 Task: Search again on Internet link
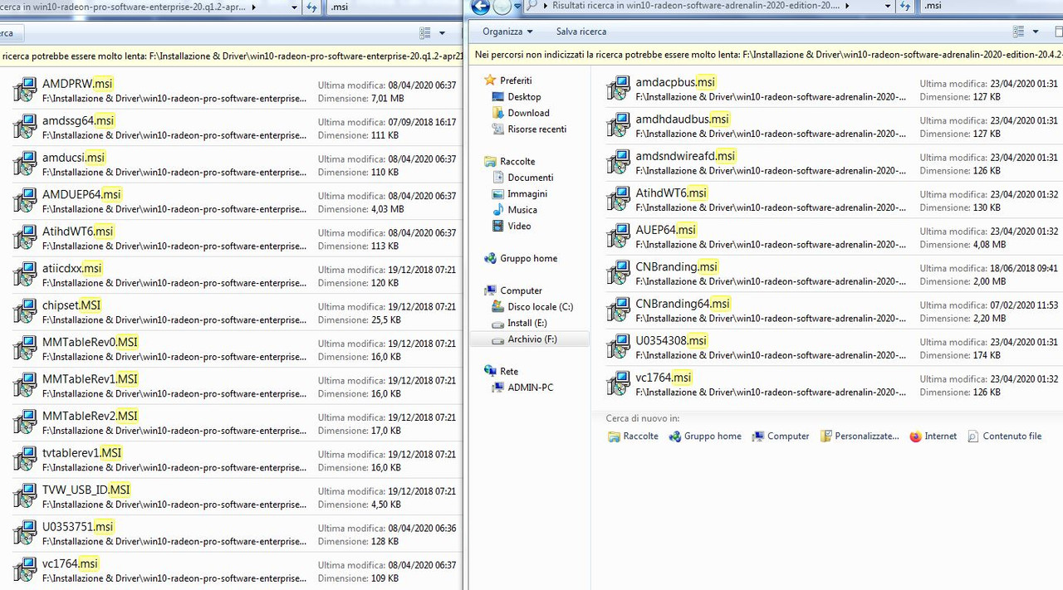pos(933,436)
